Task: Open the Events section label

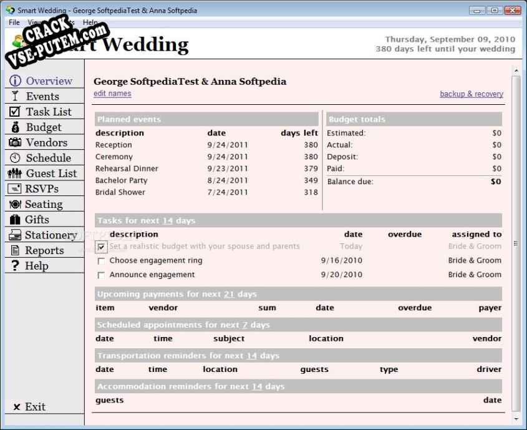Action: tap(42, 96)
